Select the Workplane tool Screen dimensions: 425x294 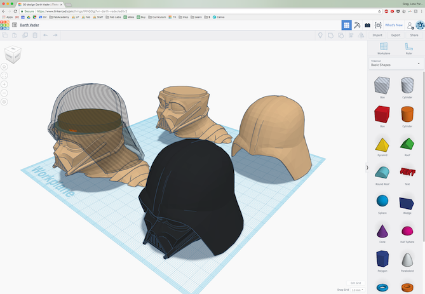coord(384,48)
